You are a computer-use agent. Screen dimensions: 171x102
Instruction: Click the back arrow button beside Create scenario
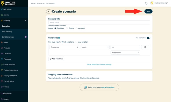[48, 11]
